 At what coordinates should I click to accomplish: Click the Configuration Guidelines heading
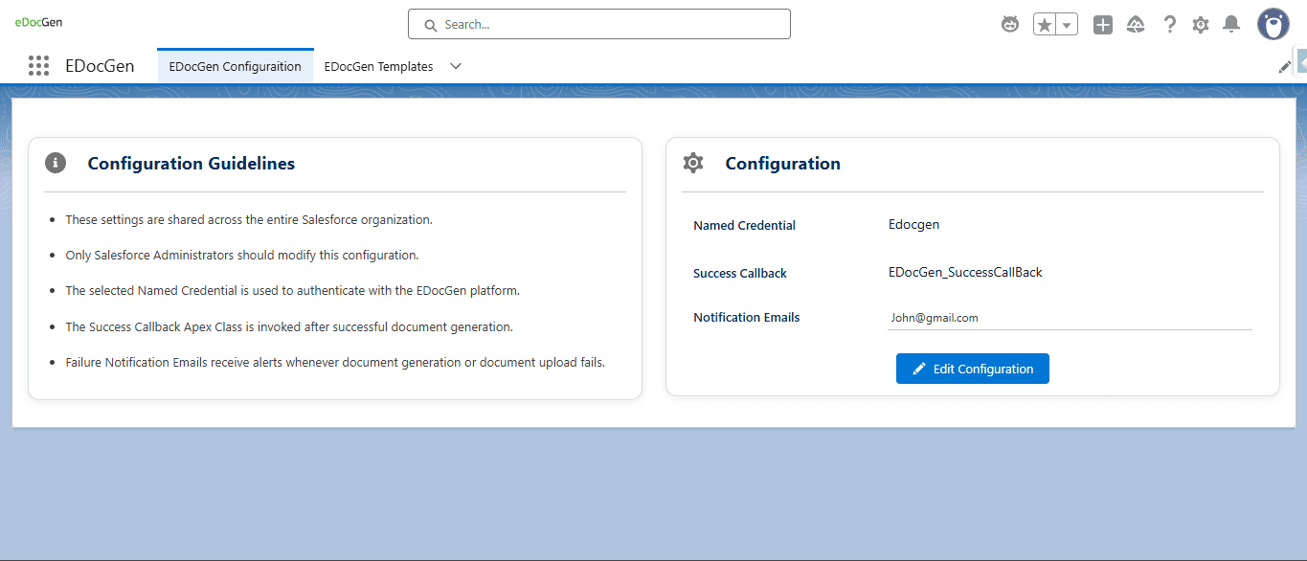(192, 164)
